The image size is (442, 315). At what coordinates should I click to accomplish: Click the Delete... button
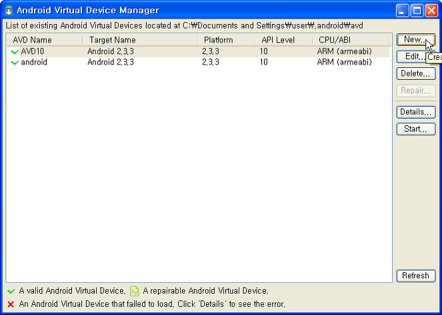point(416,74)
